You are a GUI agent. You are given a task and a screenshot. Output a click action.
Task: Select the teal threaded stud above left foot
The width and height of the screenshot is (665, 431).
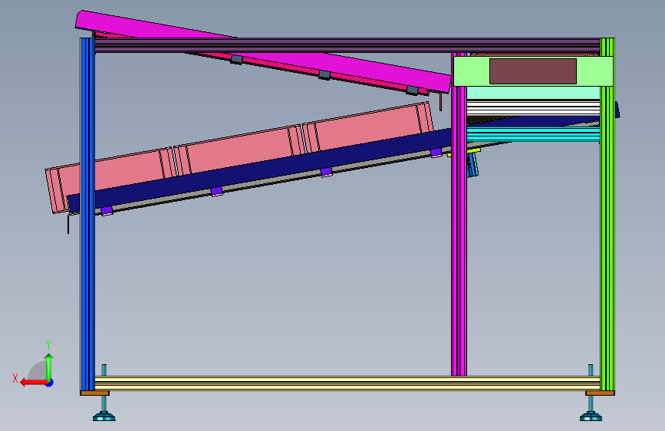coord(104,370)
